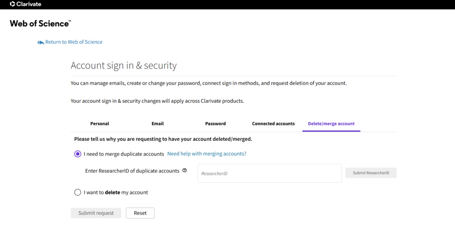Viewport: 455px width, 236px height.
Task: Click the 'I want to delete my account' label text
Action: coord(116,192)
